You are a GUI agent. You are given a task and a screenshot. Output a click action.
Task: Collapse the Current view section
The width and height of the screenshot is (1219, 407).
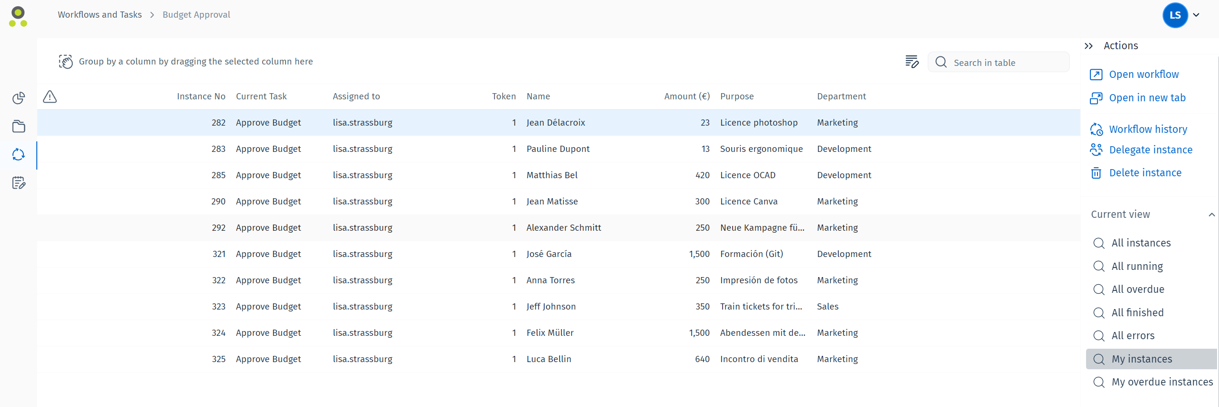point(1211,214)
